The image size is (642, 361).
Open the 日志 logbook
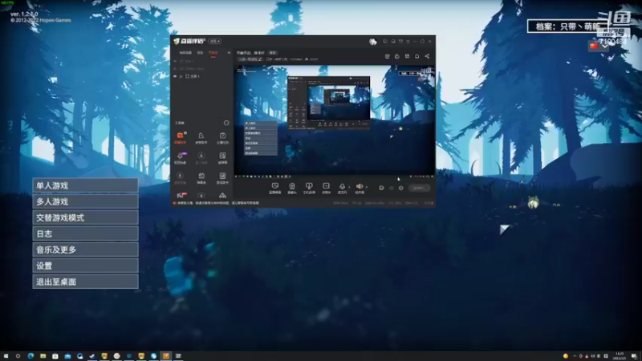pos(86,233)
